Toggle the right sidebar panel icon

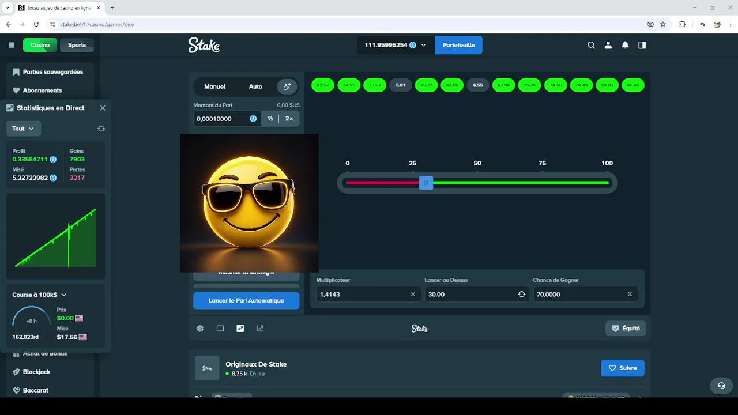pyautogui.click(x=642, y=45)
